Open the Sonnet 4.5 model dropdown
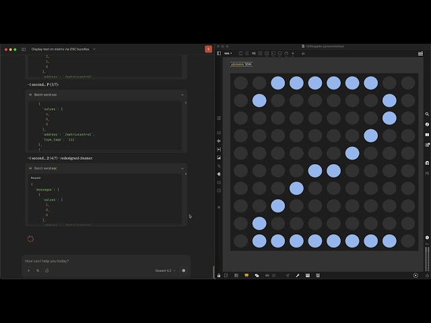Image resolution: width=431 pixels, height=323 pixels. 165,271
